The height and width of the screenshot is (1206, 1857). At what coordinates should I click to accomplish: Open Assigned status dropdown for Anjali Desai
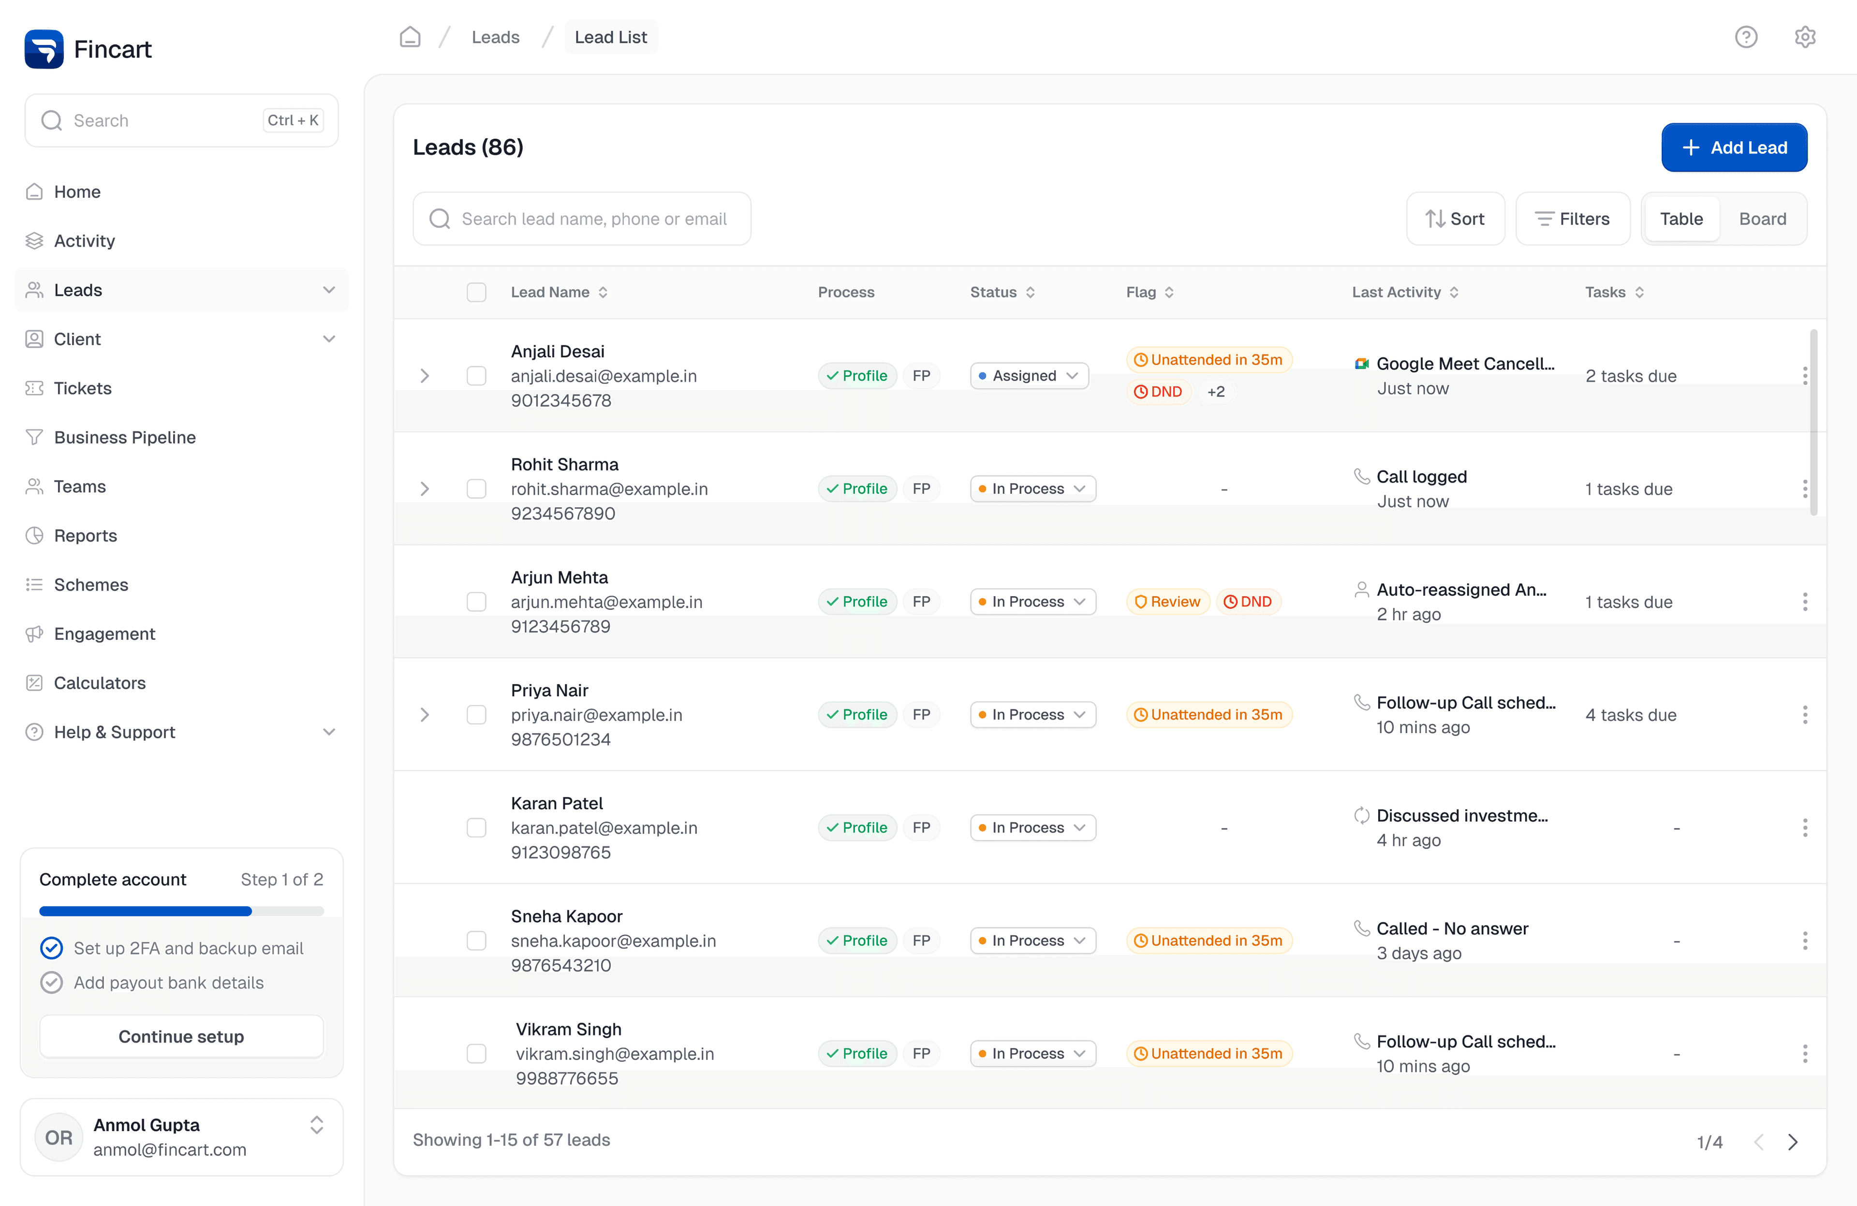tap(1029, 376)
